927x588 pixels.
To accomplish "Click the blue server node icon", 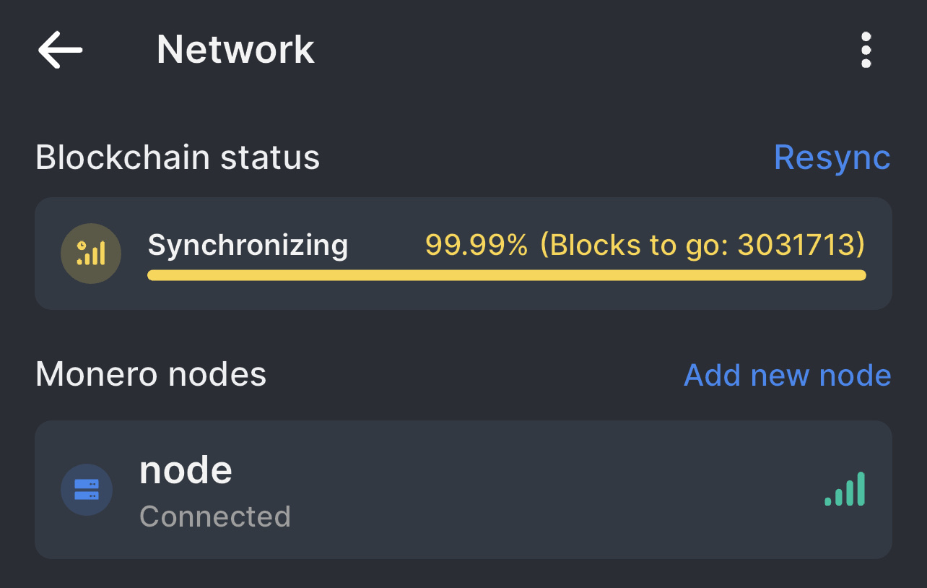I will click(87, 490).
